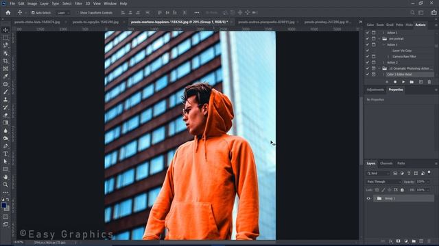Select the Gradient tool
439x246 pixels.
[x=5, y=123]
